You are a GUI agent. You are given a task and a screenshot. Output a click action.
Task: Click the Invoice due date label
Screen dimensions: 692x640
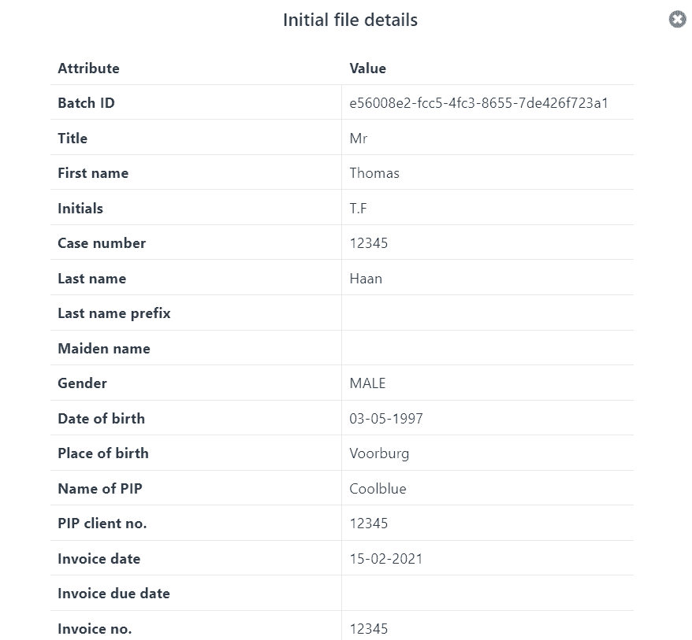click(x=113, y=594)
